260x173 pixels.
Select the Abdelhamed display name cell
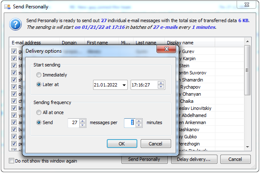pos(197,115)
